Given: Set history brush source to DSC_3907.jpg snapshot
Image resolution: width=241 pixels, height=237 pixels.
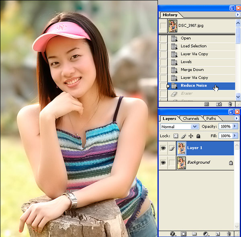Looking at the screenshot, I should (163, 26).
